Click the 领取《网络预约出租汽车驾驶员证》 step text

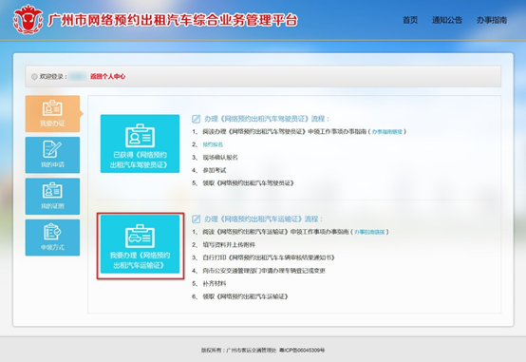point(248,183)
